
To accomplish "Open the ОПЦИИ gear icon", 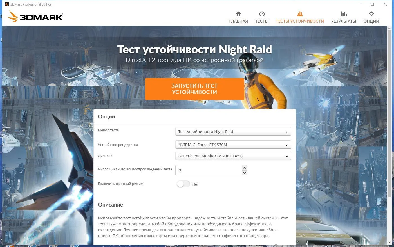I will (371, 14).
